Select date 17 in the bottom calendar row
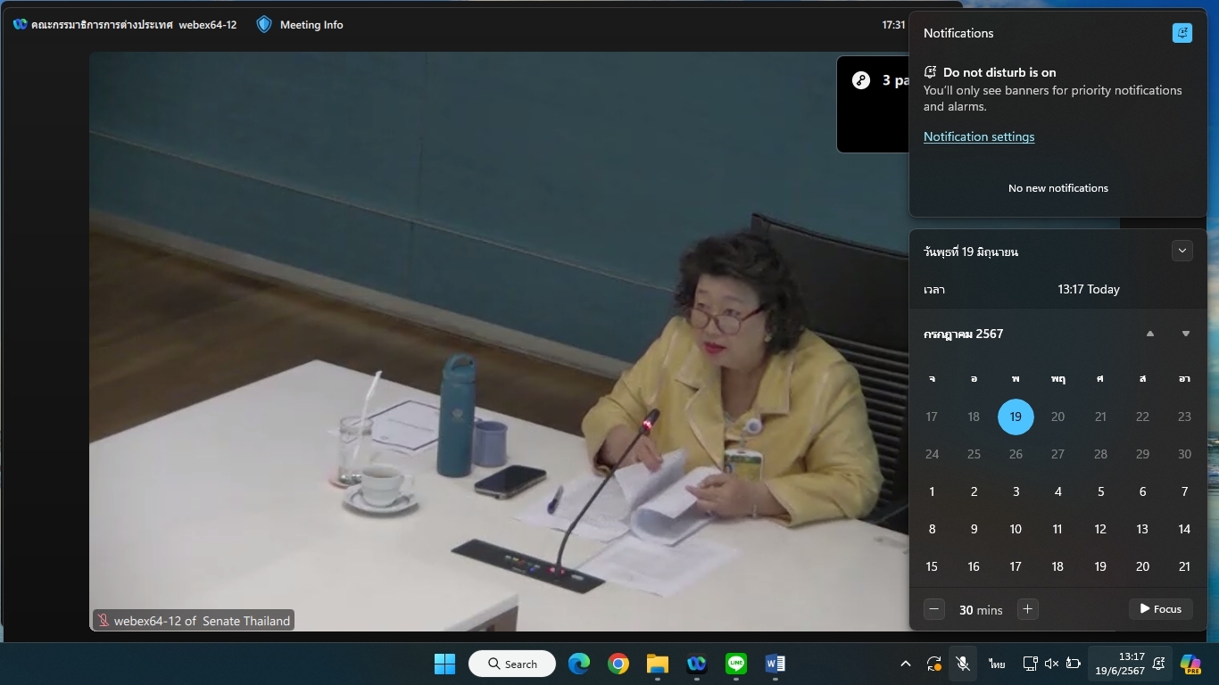The image size is (1219, 685). [1016, 566]
